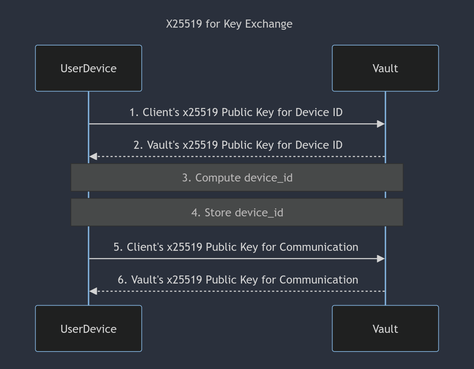Click the solid arrow line under message 1
474x369 pixels.
pos(233,124)
